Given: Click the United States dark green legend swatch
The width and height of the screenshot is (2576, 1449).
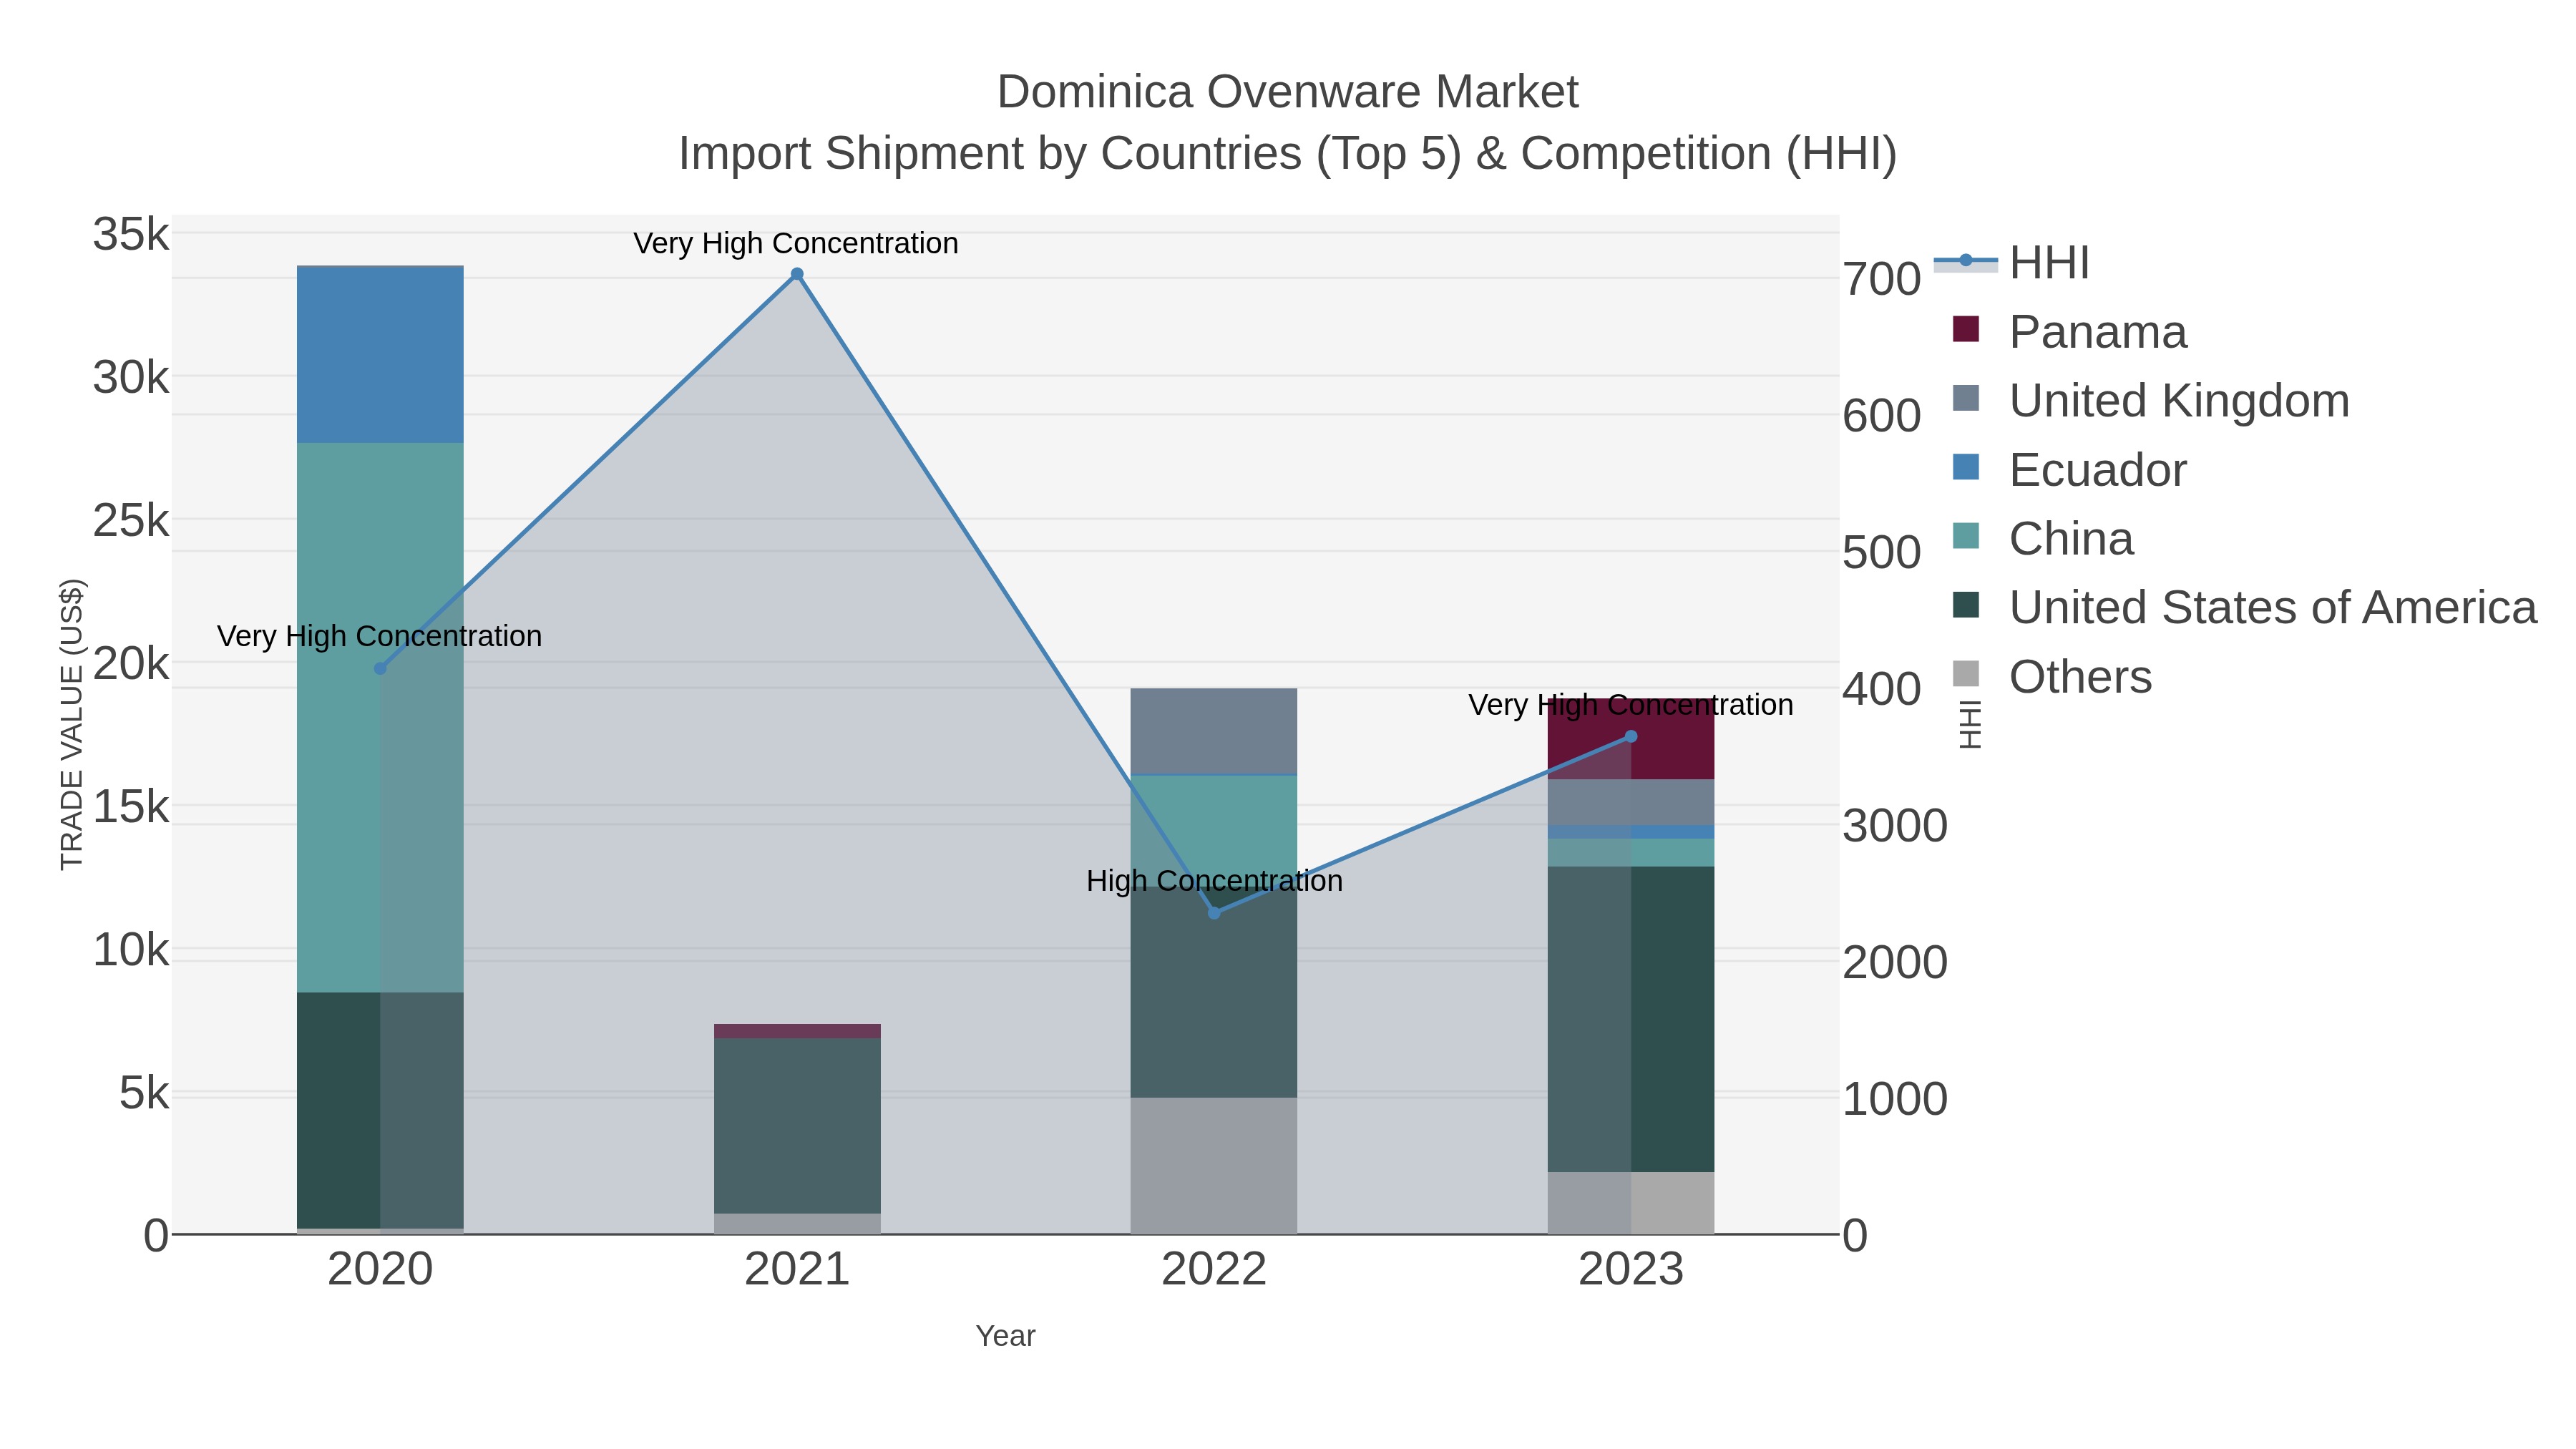Looking at the screenshot, I should point(1966,605).
